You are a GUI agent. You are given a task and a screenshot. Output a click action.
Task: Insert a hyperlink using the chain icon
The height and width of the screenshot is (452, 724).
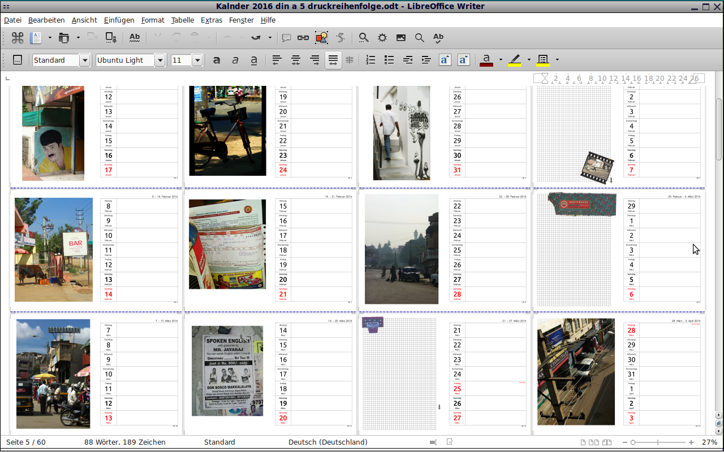click(x=303, y=38)
